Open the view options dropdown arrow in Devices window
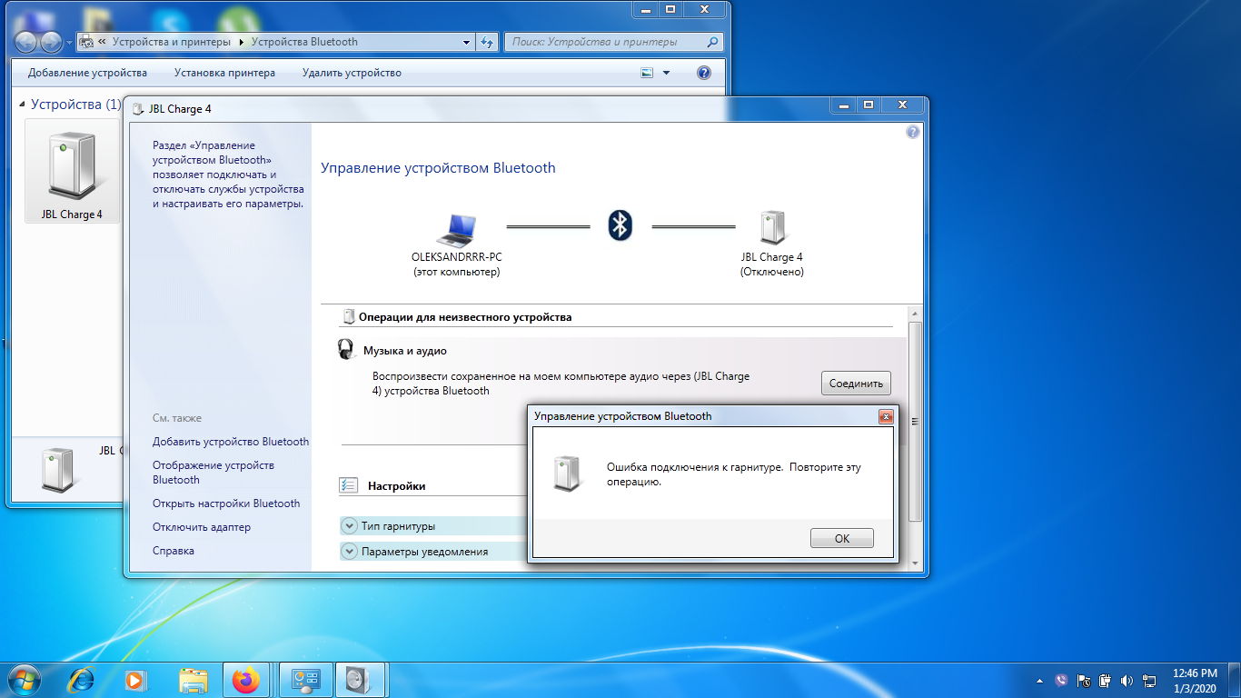1241x698 pixels. [666, 73]
